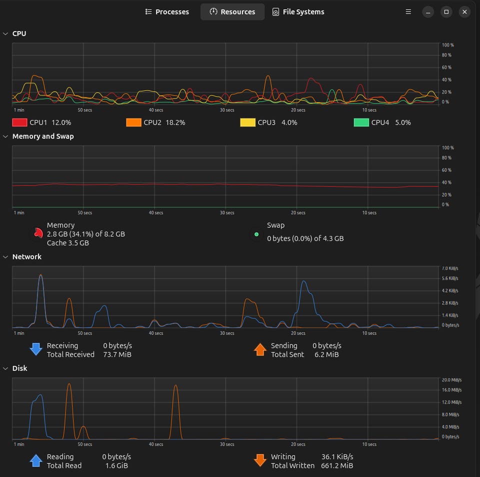480x477 pixels.
Task: Open the hamburger main menu
Action: [x=408, y=11]
